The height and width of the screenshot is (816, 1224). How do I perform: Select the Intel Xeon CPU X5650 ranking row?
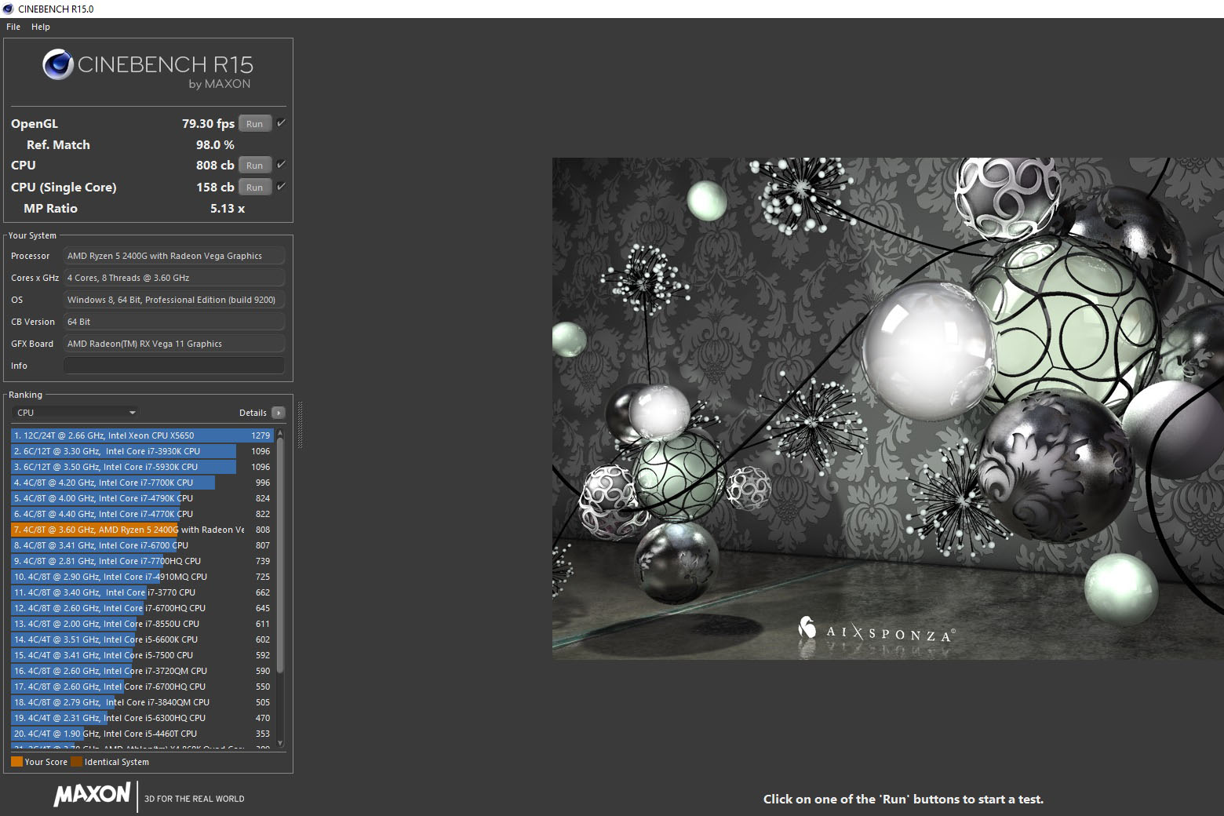[142, 435]
